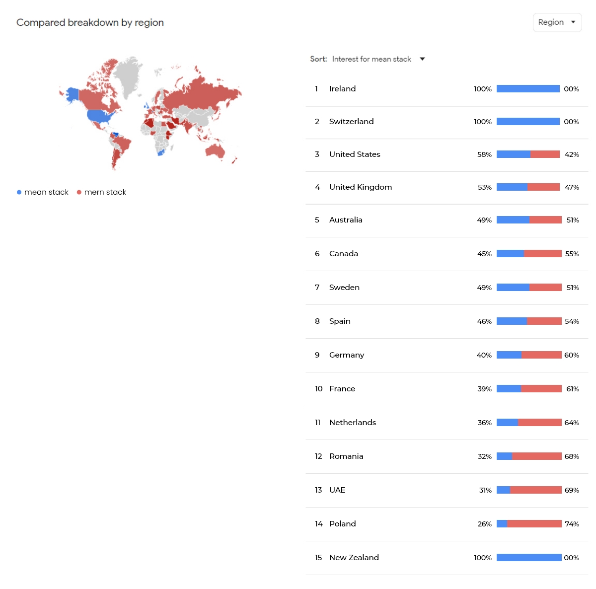Open the New Zealand region entry
Screen dimensions: 596x589
point(354,558)
